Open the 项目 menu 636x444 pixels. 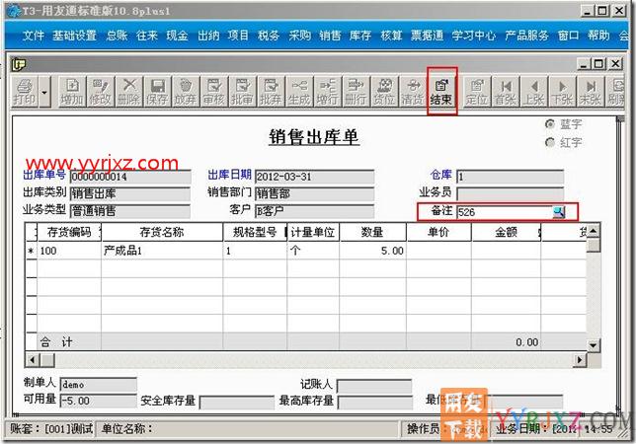click(x=238, y=36)
